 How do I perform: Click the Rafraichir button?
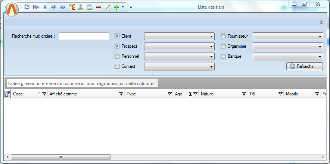click(x=304, y=66)
